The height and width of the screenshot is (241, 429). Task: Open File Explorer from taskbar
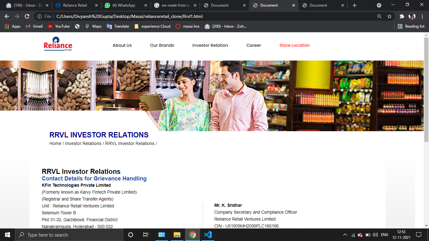(177, 235)
